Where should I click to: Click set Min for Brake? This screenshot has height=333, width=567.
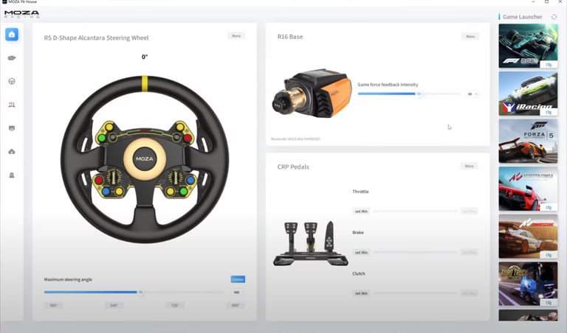click(x=361, y=252)
